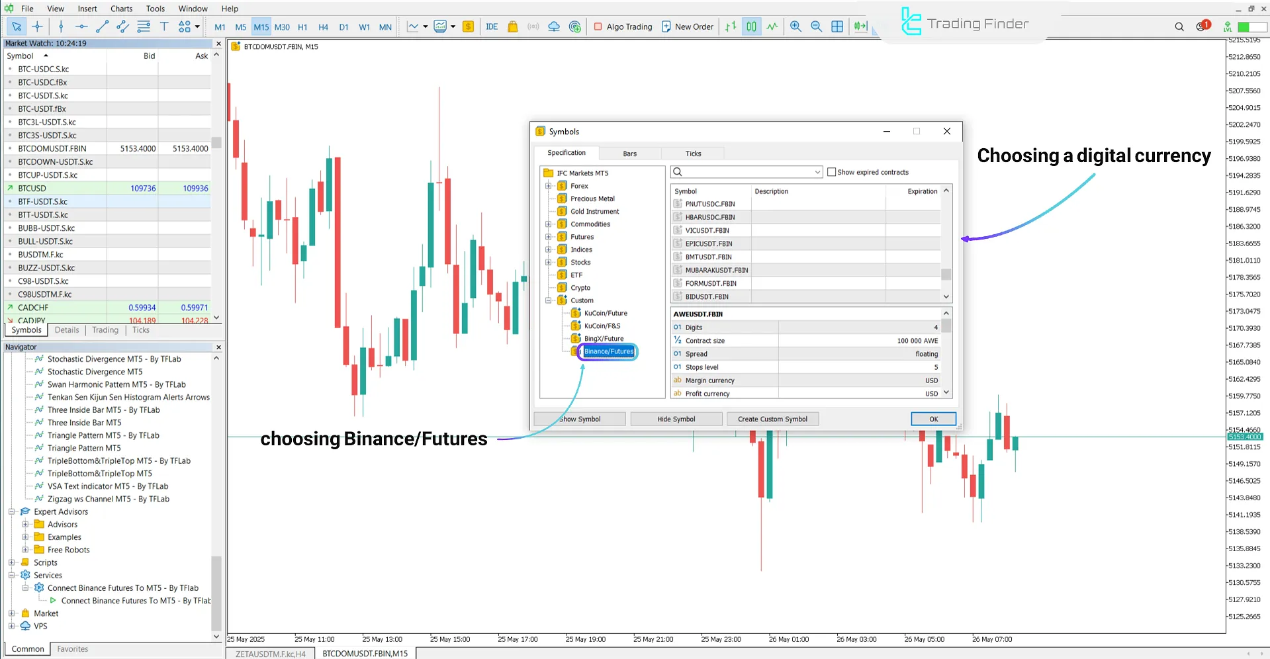The image size is (1270, 659).
Task: Open the Symbols dollar icon in toolbar
Action: pyautogui.click(x=468, y=26)
